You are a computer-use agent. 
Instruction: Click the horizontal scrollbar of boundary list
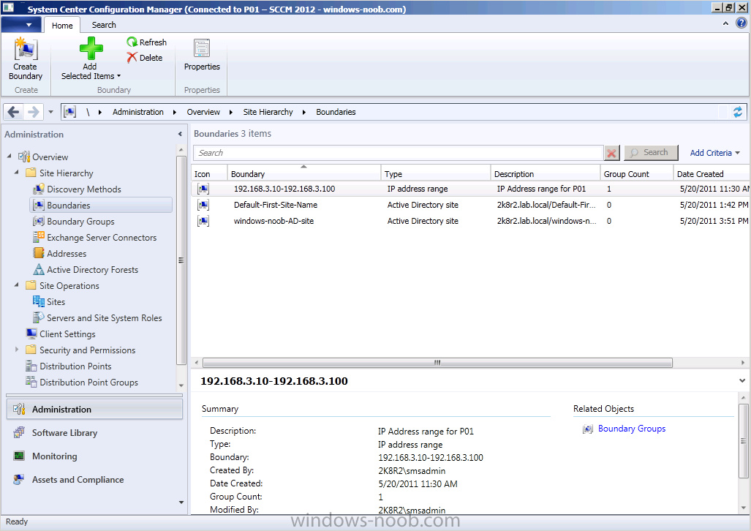pyautogui.click(x=437, y=363)
